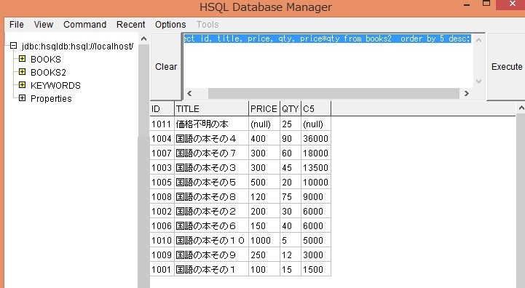525x288 pixels.
Task: Select the title cell 国語の本その4
Action: [x=211, y=138]
